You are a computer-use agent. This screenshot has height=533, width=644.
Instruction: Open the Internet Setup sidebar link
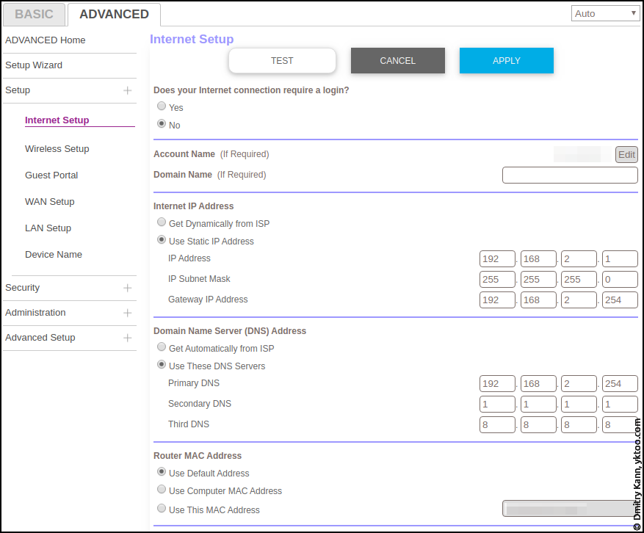[x=57, y=120]
